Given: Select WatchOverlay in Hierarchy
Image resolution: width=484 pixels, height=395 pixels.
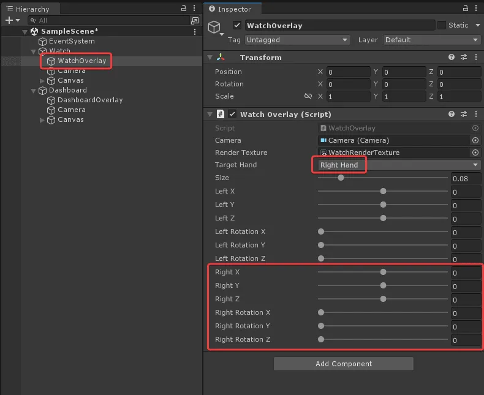Looking at the screenshot, I should 82,61.
